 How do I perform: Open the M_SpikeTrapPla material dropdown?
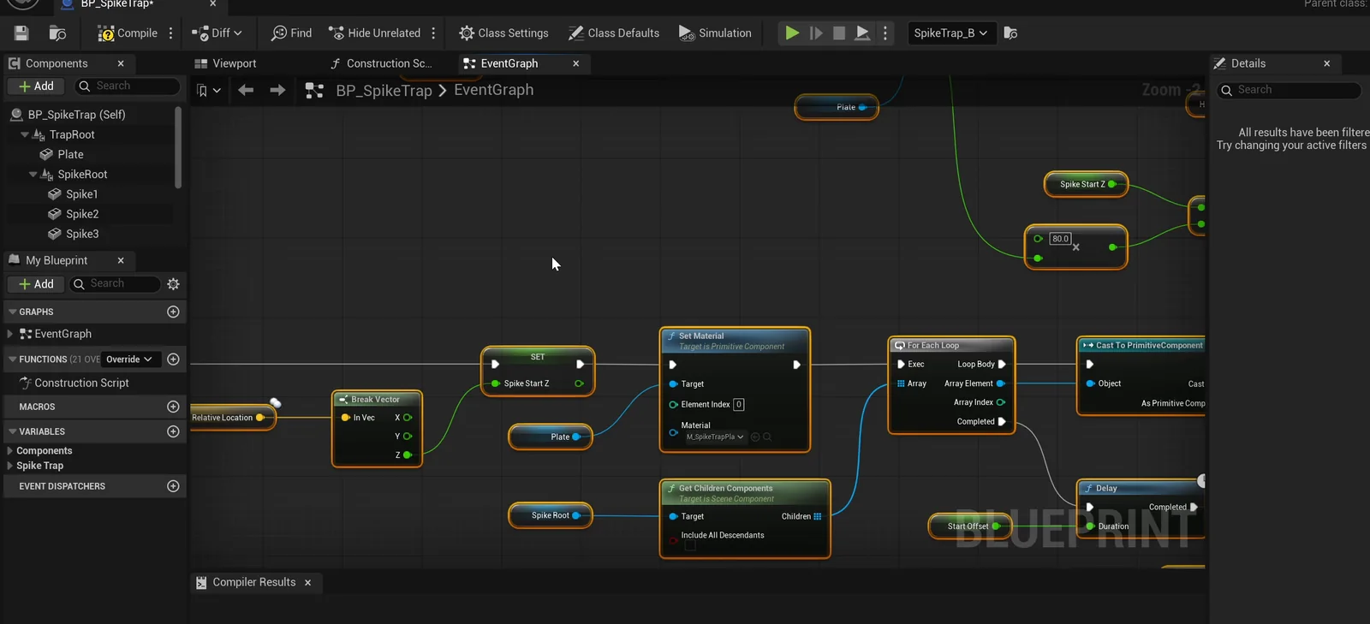[x=715, y=437]
